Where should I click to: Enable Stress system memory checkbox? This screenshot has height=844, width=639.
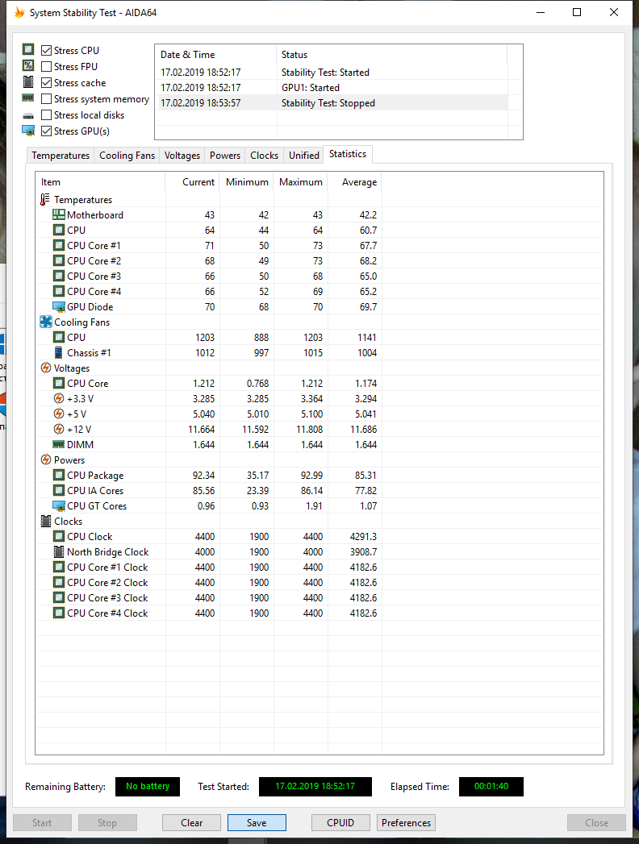point(46,99)
